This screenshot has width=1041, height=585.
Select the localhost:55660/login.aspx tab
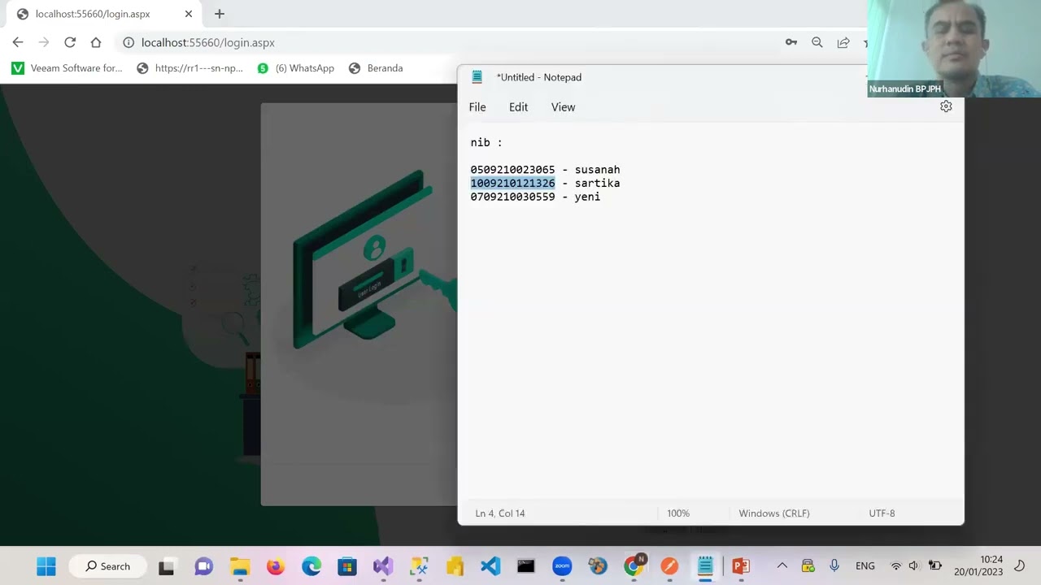pos(103,14)
